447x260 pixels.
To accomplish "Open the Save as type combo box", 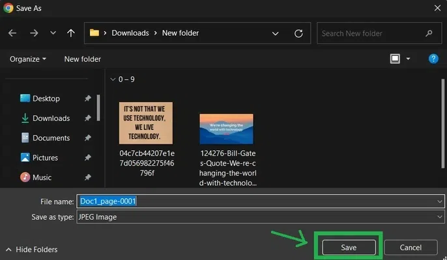I will pyautogui.click(x=260, y=217).
